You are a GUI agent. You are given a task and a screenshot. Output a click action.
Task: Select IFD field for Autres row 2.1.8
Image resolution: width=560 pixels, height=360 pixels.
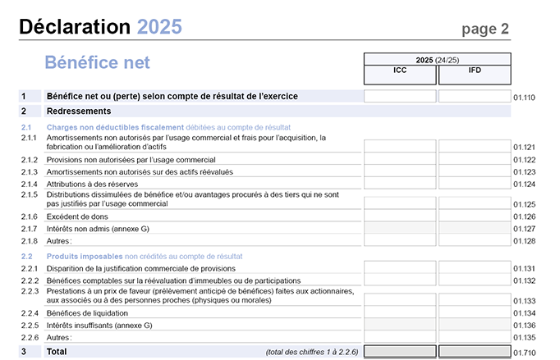click(x=475, y=240)
